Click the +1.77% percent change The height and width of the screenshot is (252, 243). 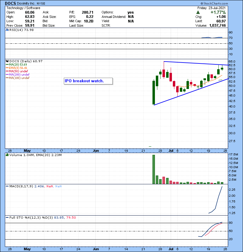[x=218, y=12]
